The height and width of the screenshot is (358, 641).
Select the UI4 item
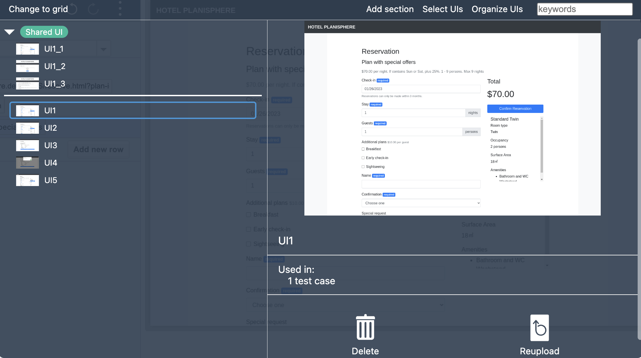click(51, 163)
